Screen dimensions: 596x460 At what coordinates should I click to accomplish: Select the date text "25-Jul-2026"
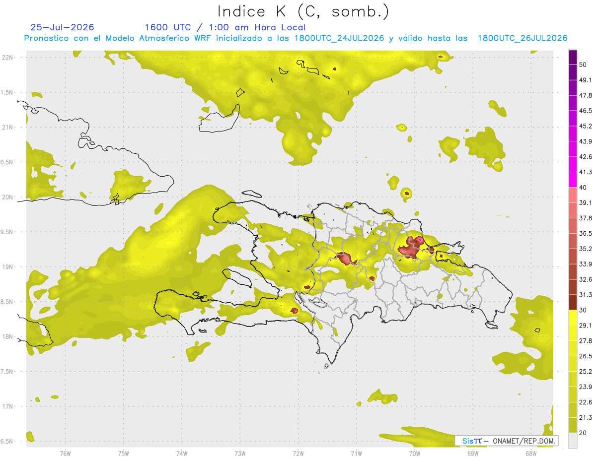coord(62,27)
